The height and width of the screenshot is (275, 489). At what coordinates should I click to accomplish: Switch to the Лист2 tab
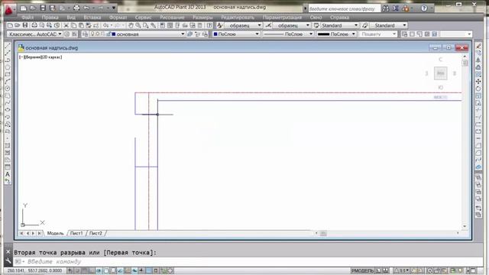click(x=96, y=233)
